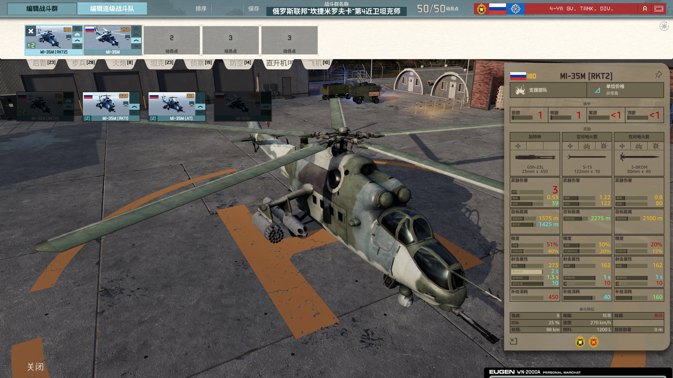Open the 后勤 [23] logistics tab
673x378 pixels.
point(44,63)
